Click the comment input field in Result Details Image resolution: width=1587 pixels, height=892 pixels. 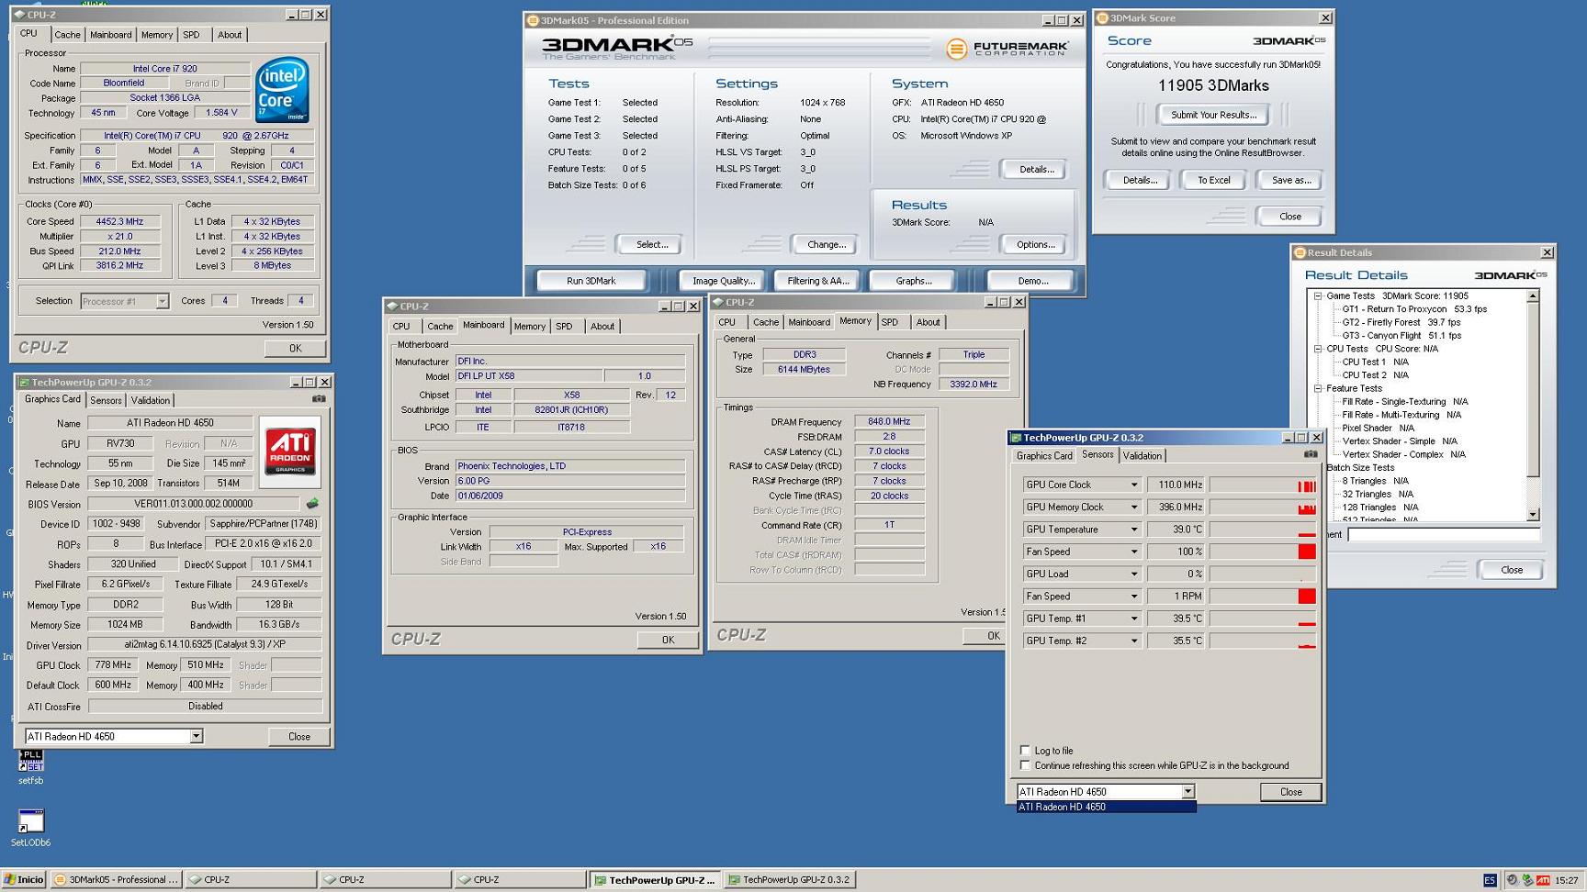tap(1444, 534)
